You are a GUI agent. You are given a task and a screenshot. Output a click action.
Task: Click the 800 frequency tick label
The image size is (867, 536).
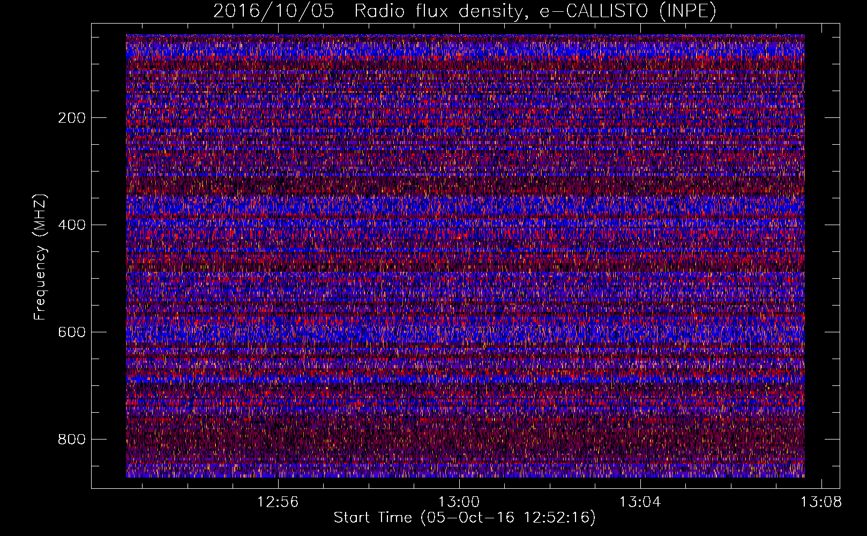point(72,440)
